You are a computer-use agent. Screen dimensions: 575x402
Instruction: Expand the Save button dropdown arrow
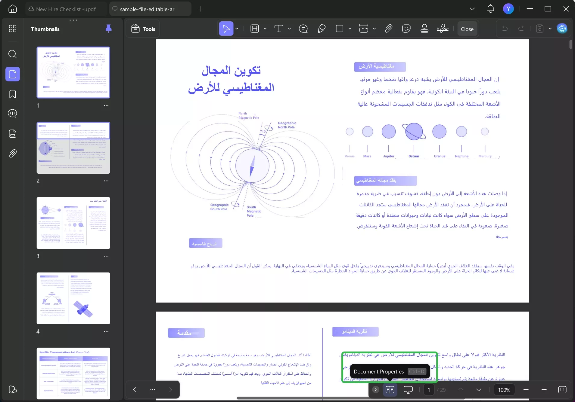[551, 28]
